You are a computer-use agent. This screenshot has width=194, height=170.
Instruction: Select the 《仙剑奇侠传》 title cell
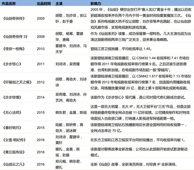tap(14, 19)
